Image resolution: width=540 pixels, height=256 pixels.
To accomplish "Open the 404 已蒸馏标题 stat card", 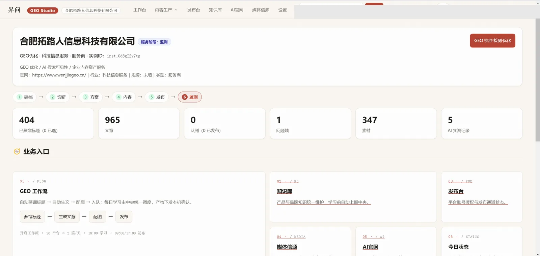I will point(53,123).
